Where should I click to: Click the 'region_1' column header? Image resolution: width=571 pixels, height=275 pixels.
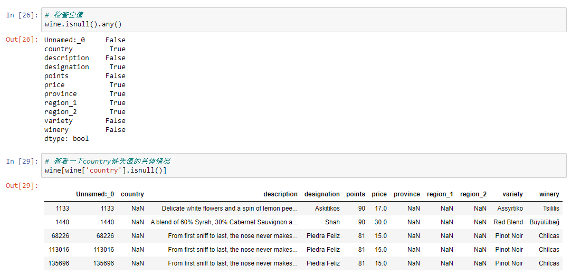click(x=440, y=194)
